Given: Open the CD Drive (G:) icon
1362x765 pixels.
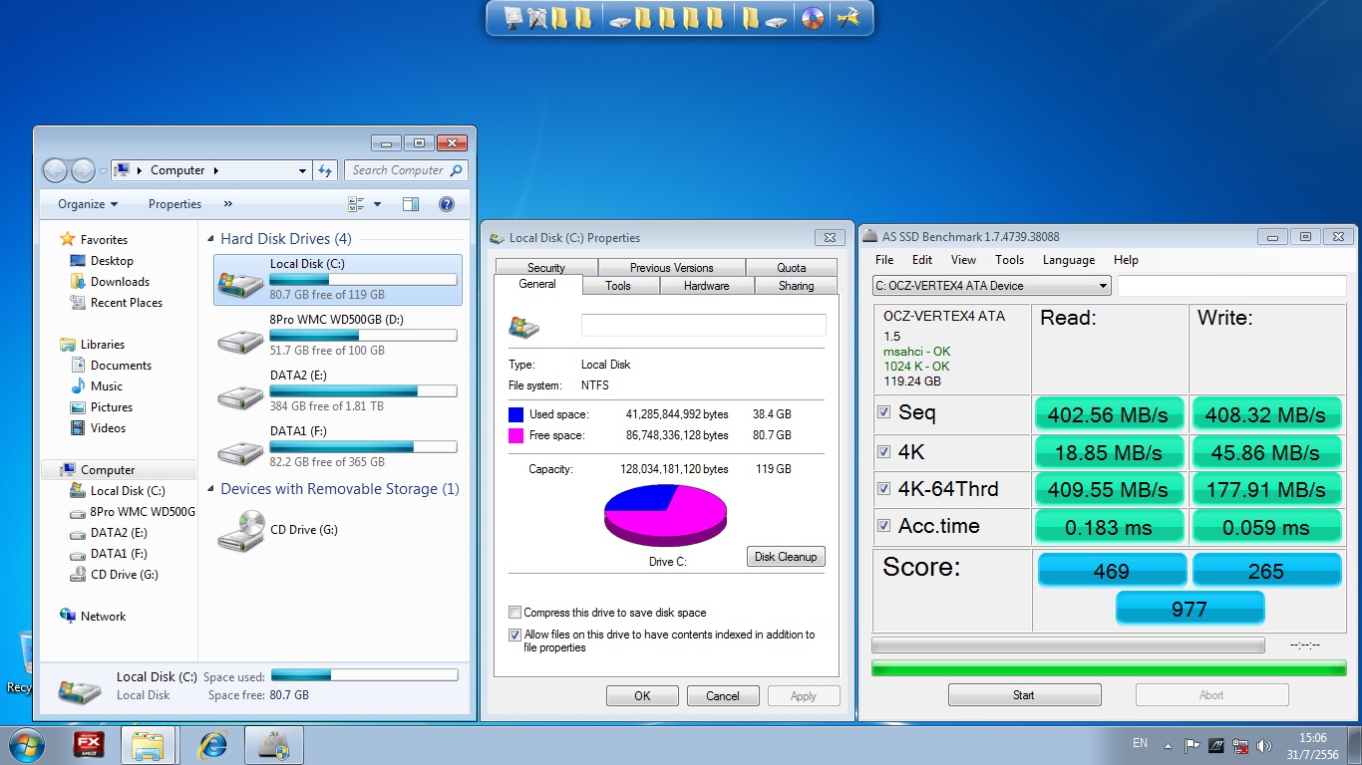Looking at the screenshot, I should [240, 531].
